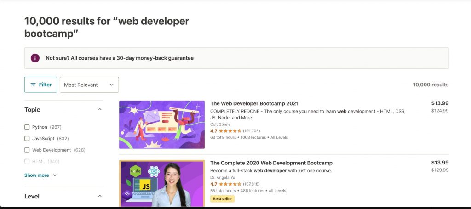
Task: Click The Web Developer Bootcamp 2021 title
Action: tap(254, 103)
